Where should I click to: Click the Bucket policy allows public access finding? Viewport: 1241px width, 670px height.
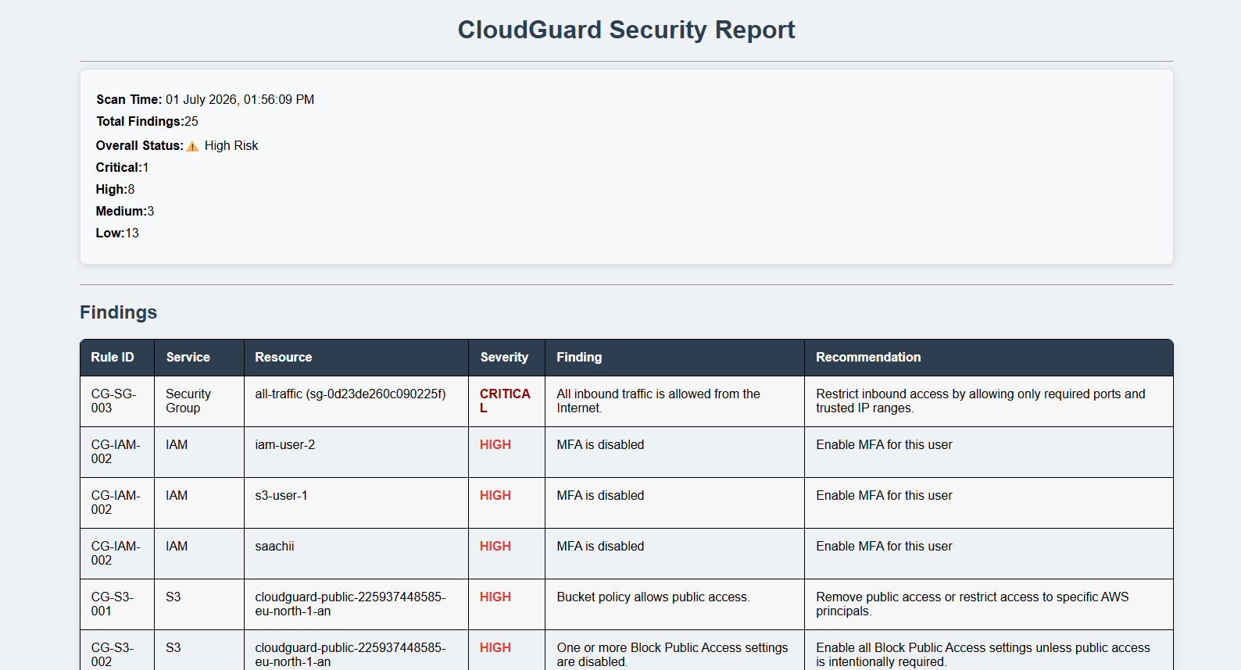[x=653, y=597]
